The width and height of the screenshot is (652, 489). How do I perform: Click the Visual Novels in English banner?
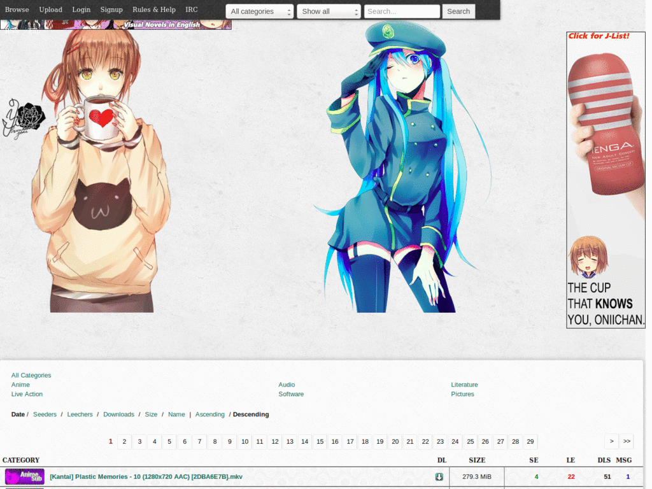click(x=116, y=25)
